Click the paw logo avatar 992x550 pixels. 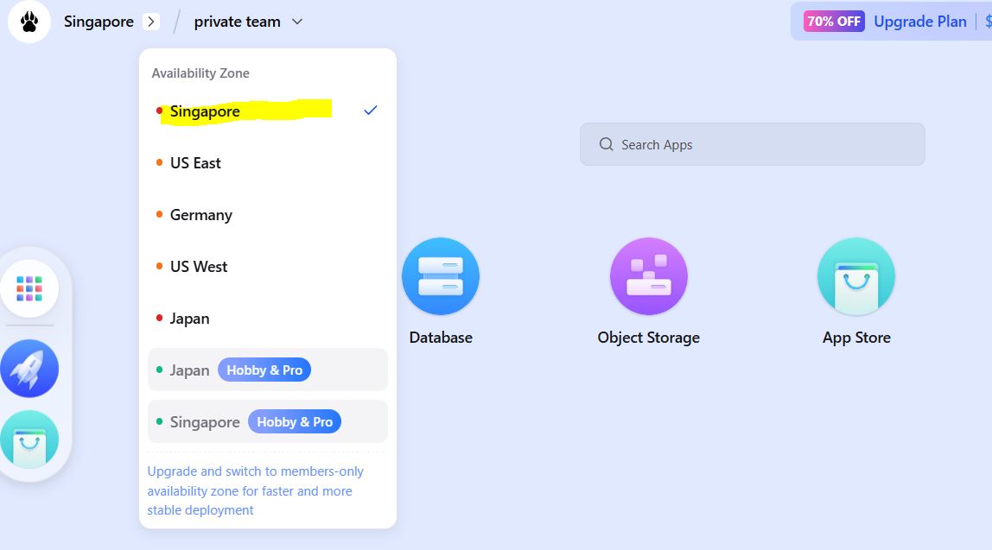(x=29, y=22)
